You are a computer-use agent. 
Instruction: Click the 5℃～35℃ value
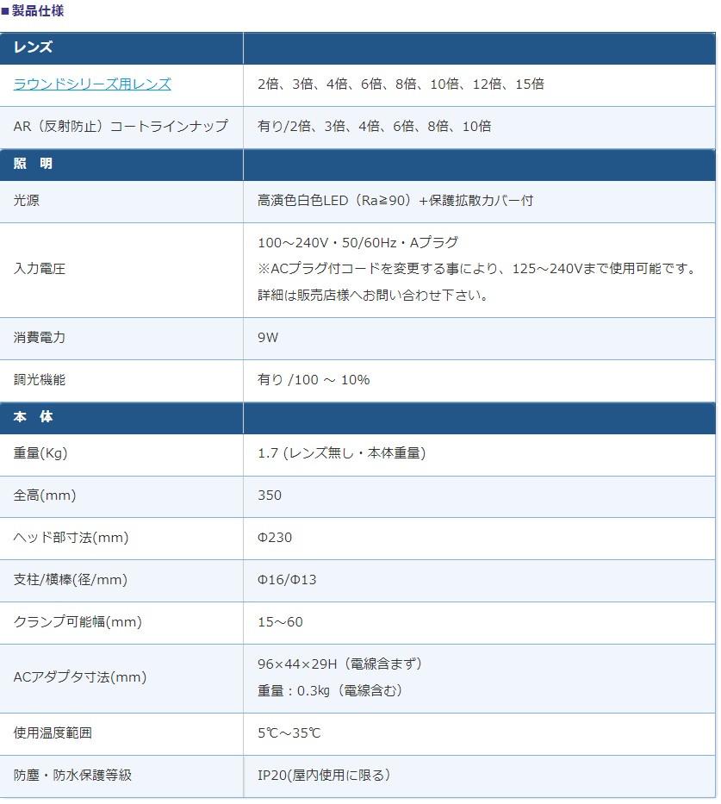point(289,733)
